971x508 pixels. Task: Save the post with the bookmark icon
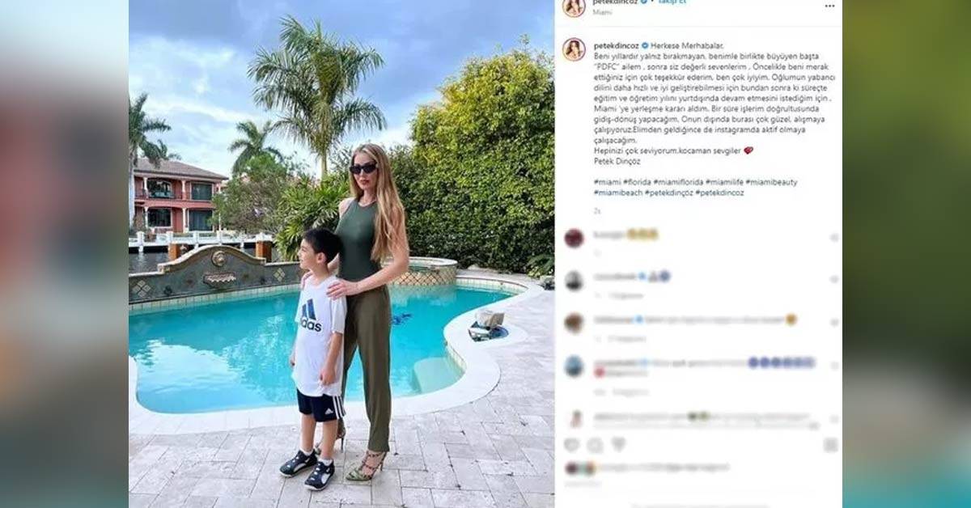tap(830, 445)
